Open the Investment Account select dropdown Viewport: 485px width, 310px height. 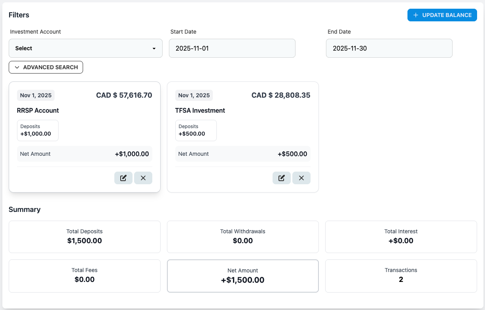(x=85, y=48)
